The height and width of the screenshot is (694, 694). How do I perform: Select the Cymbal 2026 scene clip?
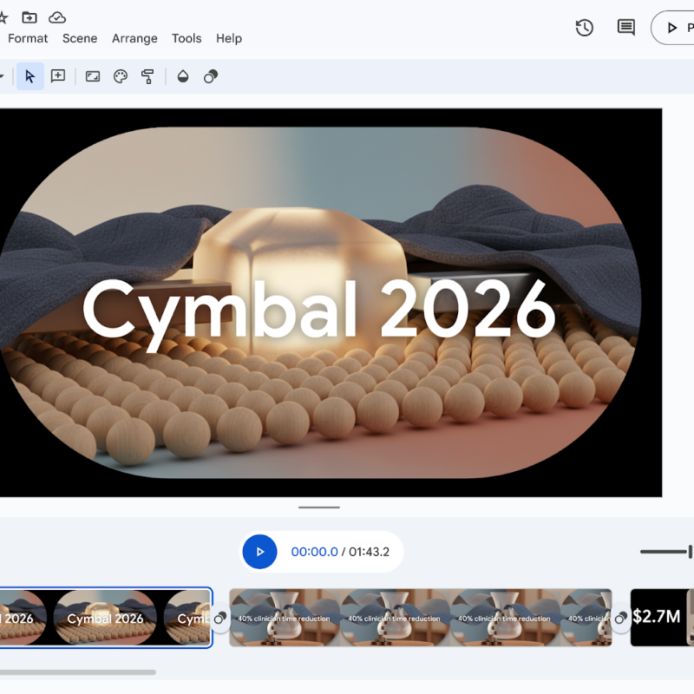click(105, 618)
